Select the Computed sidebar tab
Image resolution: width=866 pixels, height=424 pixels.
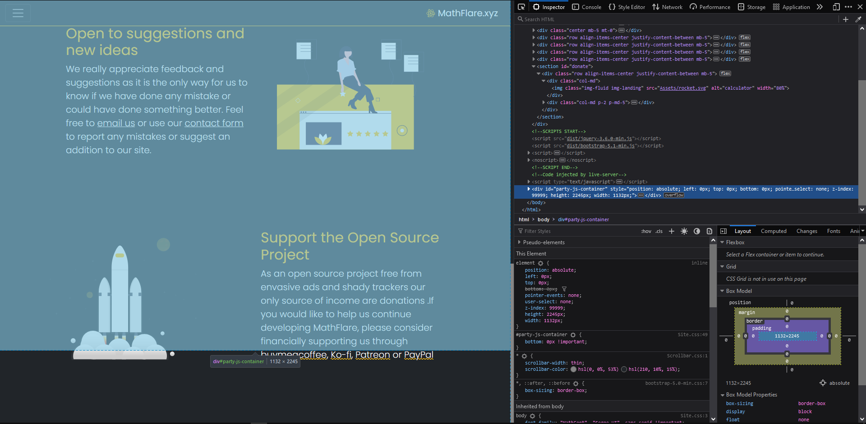(774, 231)
